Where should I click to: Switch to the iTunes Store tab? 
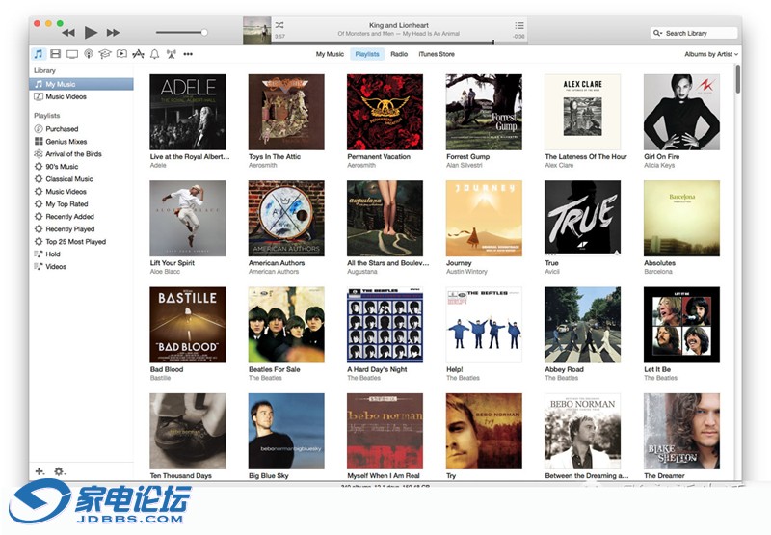click(x=437, y=54)
